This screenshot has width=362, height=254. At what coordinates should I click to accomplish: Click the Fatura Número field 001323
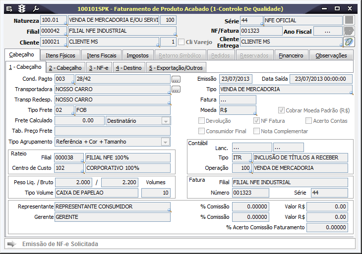(250, 193)
